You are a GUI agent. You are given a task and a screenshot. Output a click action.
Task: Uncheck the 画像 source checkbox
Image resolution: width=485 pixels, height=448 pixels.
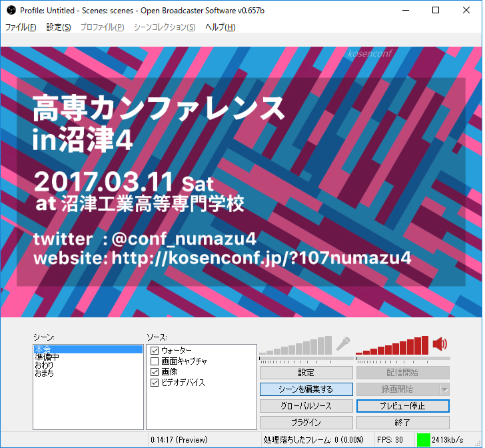click(x=155, y=372)
